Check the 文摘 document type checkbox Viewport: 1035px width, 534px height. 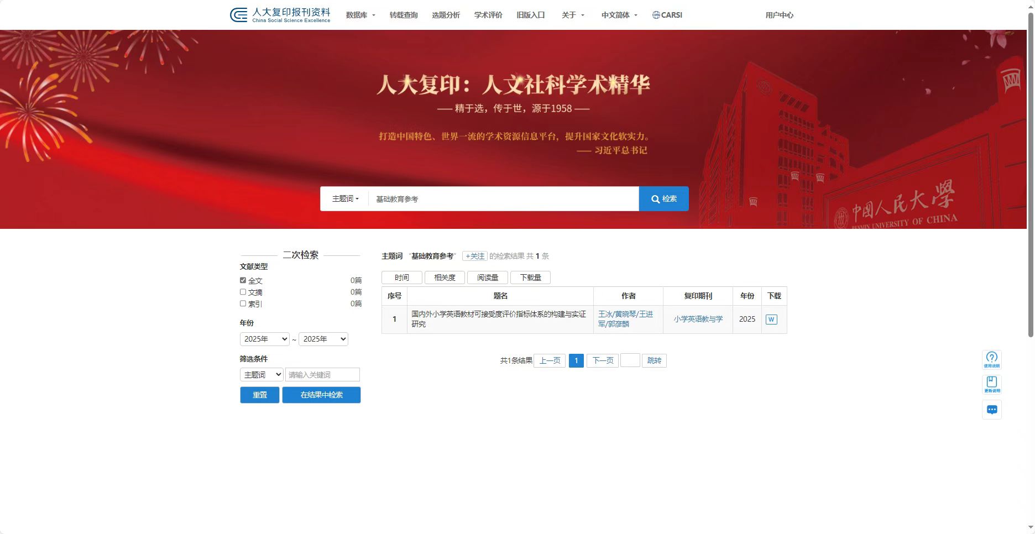pos(243,292)
